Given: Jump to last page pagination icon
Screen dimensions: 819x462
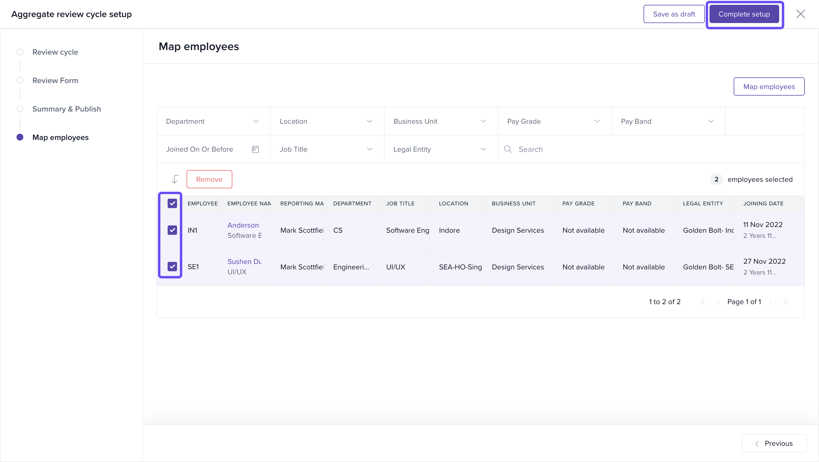Looking at the screenshot, I should [785, 302].
